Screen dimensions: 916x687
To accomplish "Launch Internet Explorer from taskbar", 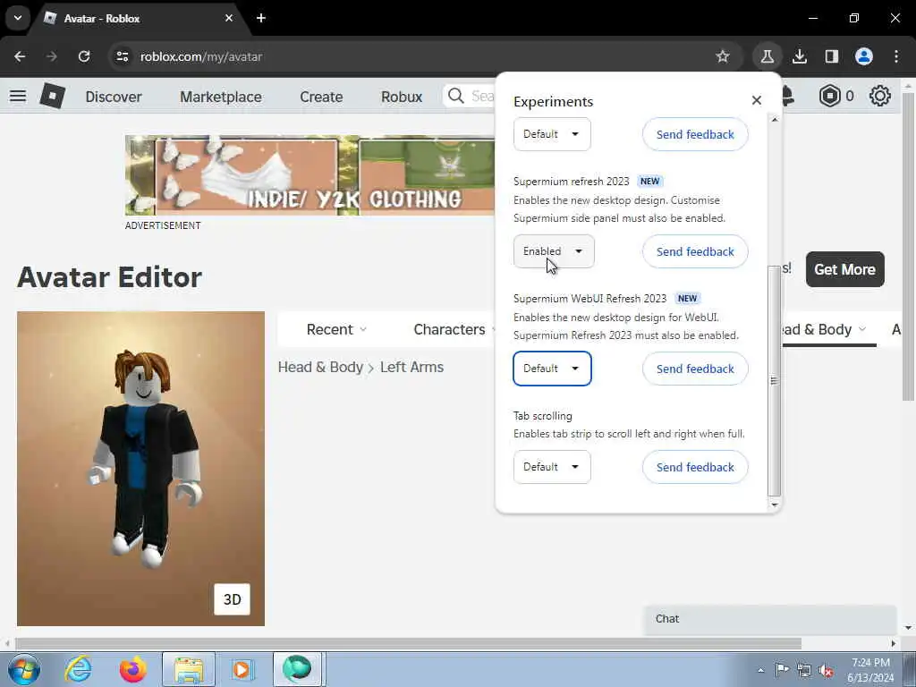I will click(79, 669).
